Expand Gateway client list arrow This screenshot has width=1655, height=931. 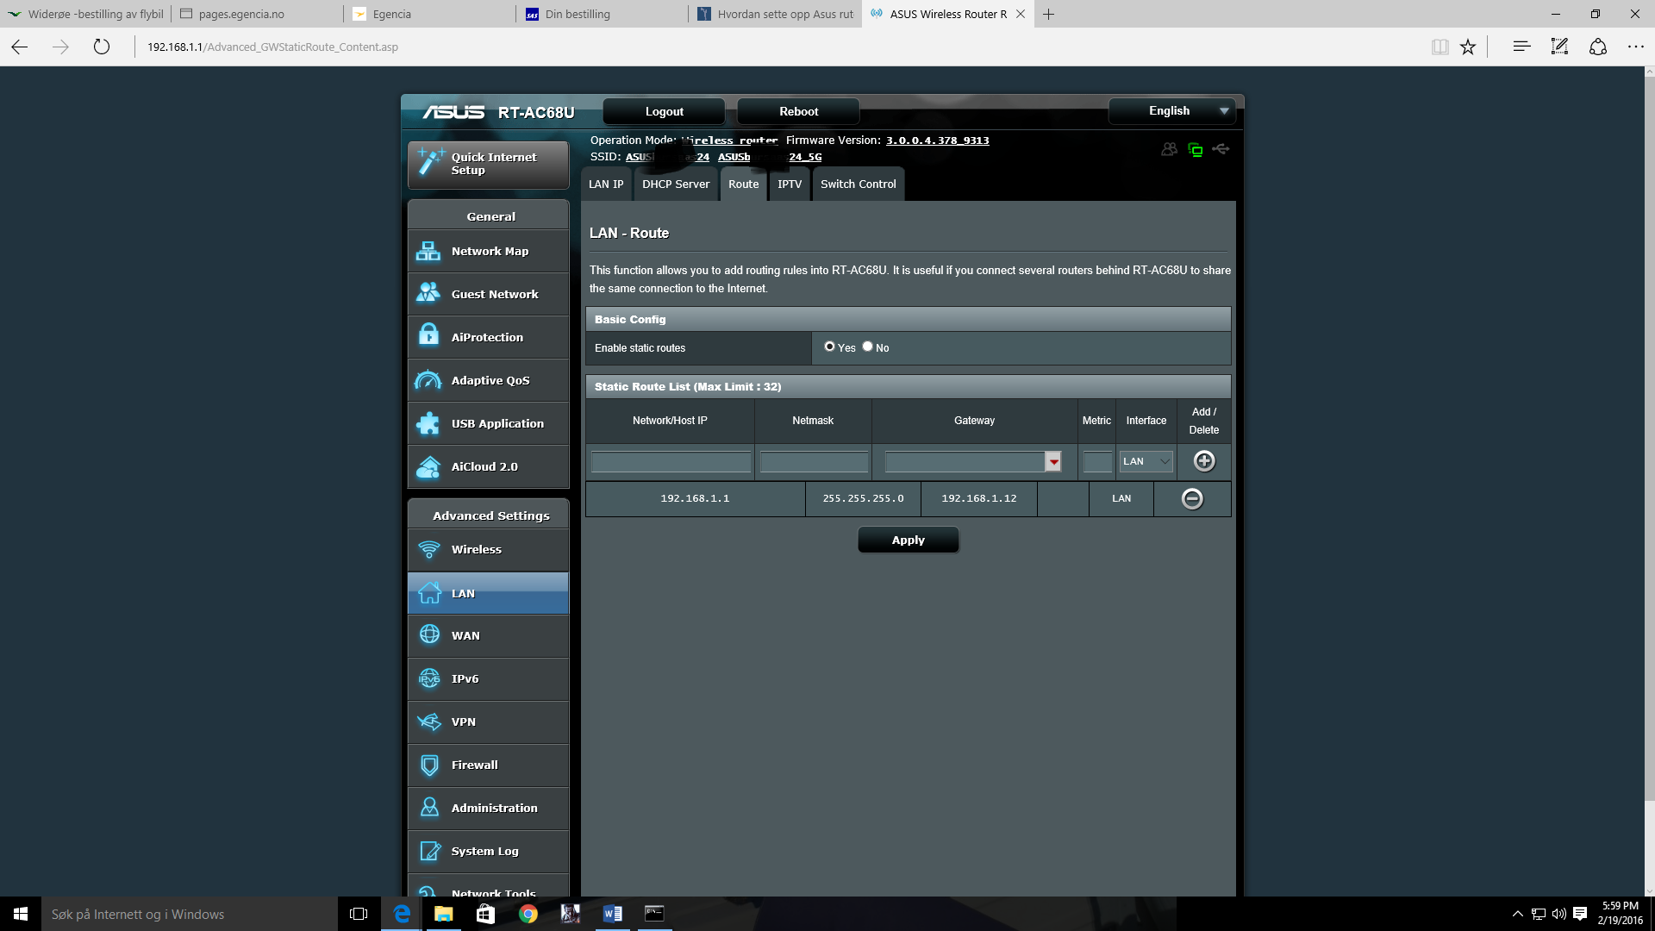tap(1053, 462)
